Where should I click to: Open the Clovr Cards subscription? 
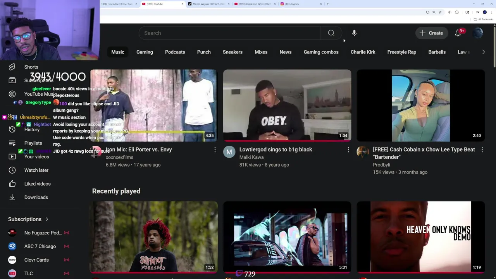pos(39,260)
